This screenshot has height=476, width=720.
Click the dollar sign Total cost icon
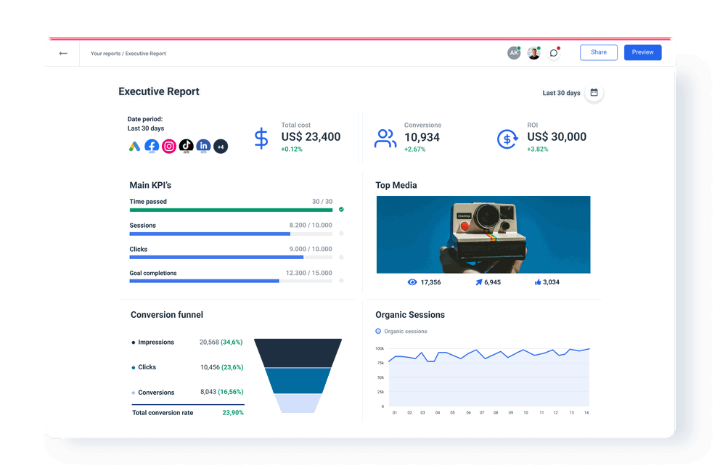point(261,138)
